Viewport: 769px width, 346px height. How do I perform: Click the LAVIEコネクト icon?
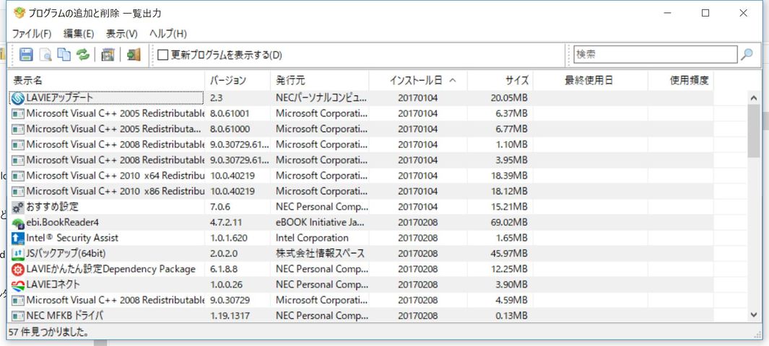(x=18, y=285)
